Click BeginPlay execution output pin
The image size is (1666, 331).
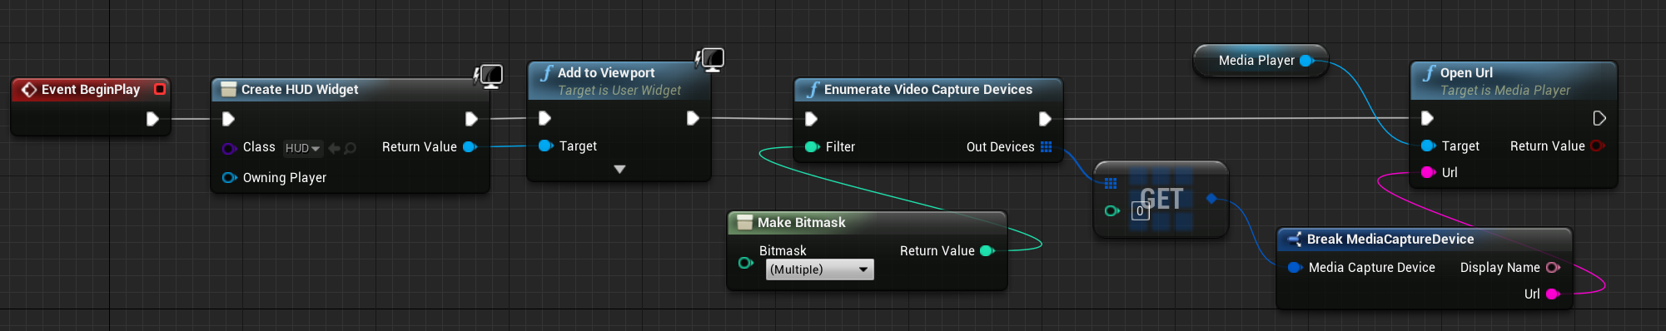click(x=152, y=119)
